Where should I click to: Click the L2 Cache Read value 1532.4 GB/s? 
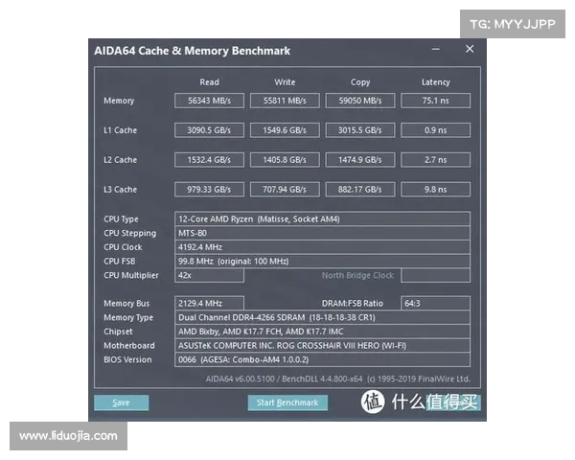[209, 160]
